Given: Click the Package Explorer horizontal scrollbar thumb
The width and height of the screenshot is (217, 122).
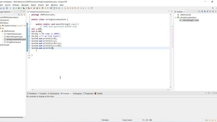Looking at the screenshot, I should pos(12,117).
